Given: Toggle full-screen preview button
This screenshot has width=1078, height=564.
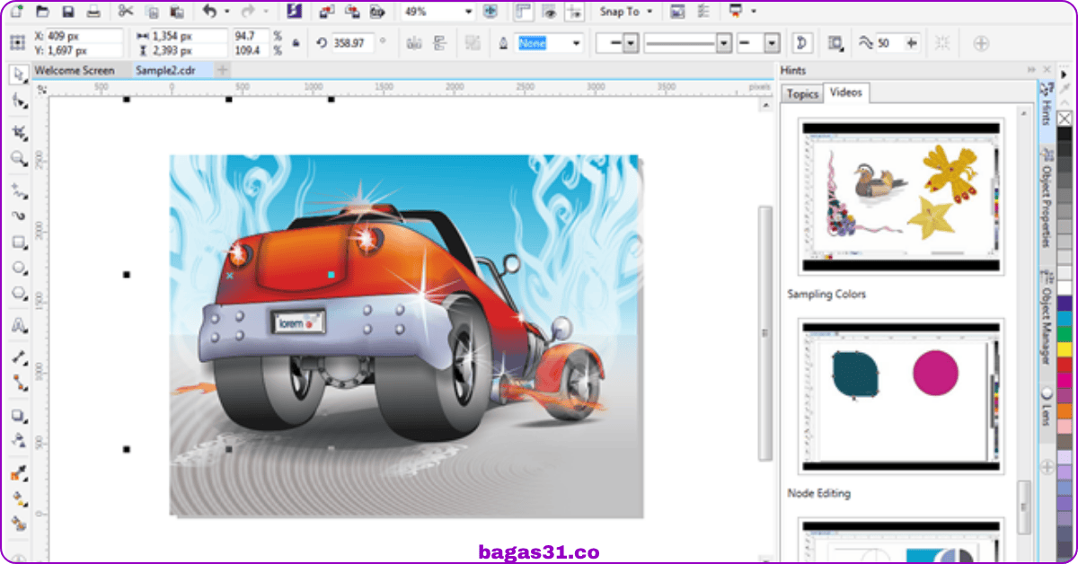Looking at the screenshot, I should (x=489, y=12).
